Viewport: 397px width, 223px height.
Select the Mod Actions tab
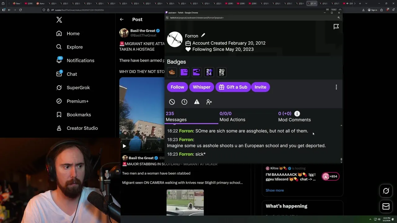[232, 117]
